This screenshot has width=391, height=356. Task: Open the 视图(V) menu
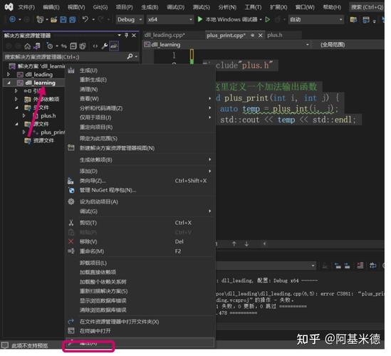tap(76, 7)
